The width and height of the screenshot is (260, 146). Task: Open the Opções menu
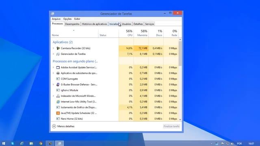click(x=67, y=19)
